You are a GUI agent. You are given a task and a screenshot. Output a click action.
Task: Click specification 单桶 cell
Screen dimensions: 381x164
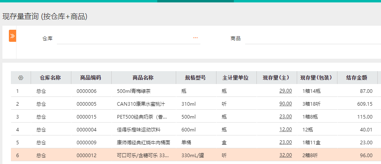186,143
